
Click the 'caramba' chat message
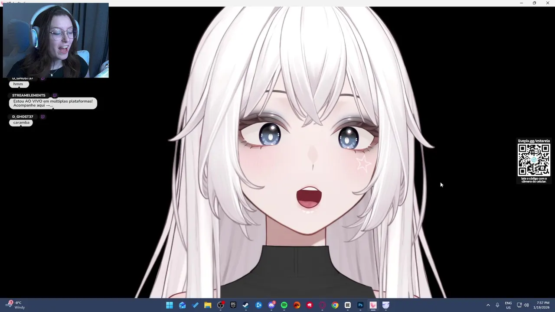pyautogui.click(x=21, y=123)
